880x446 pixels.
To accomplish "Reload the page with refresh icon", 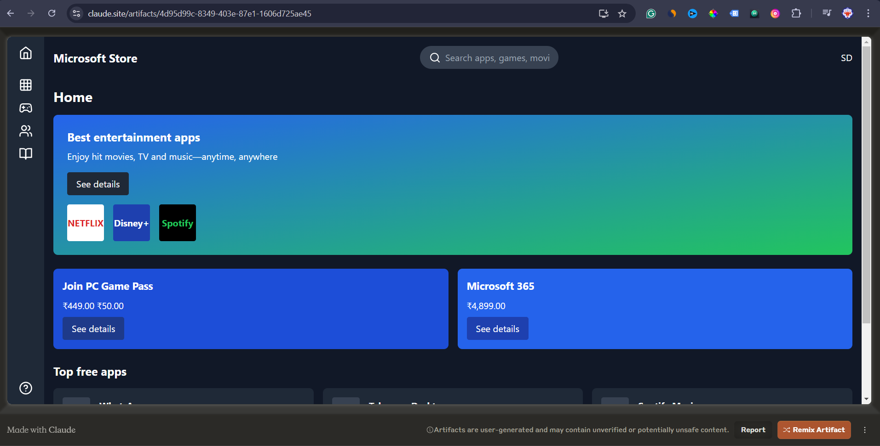I will click(52, 13).
